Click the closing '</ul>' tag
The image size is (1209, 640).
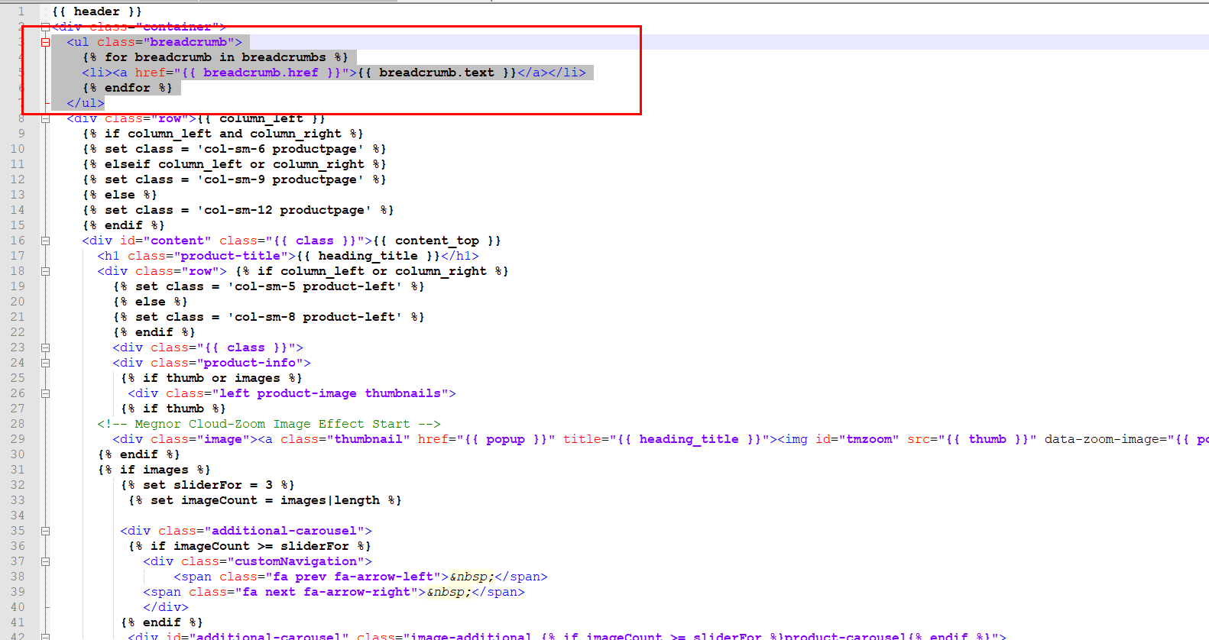[x=86, y=103]
